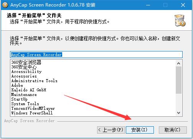Go back with the 上一步(P) button
This screenshot has width=193, height=139.
(x=111, y=130)
